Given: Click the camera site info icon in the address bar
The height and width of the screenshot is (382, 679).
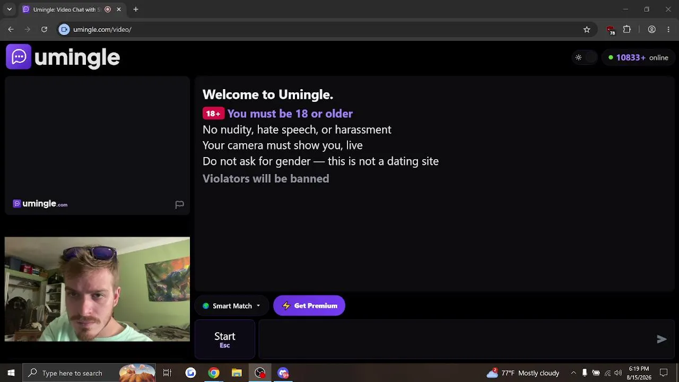Looking at the screenshot, I should [x=64, y=30].
